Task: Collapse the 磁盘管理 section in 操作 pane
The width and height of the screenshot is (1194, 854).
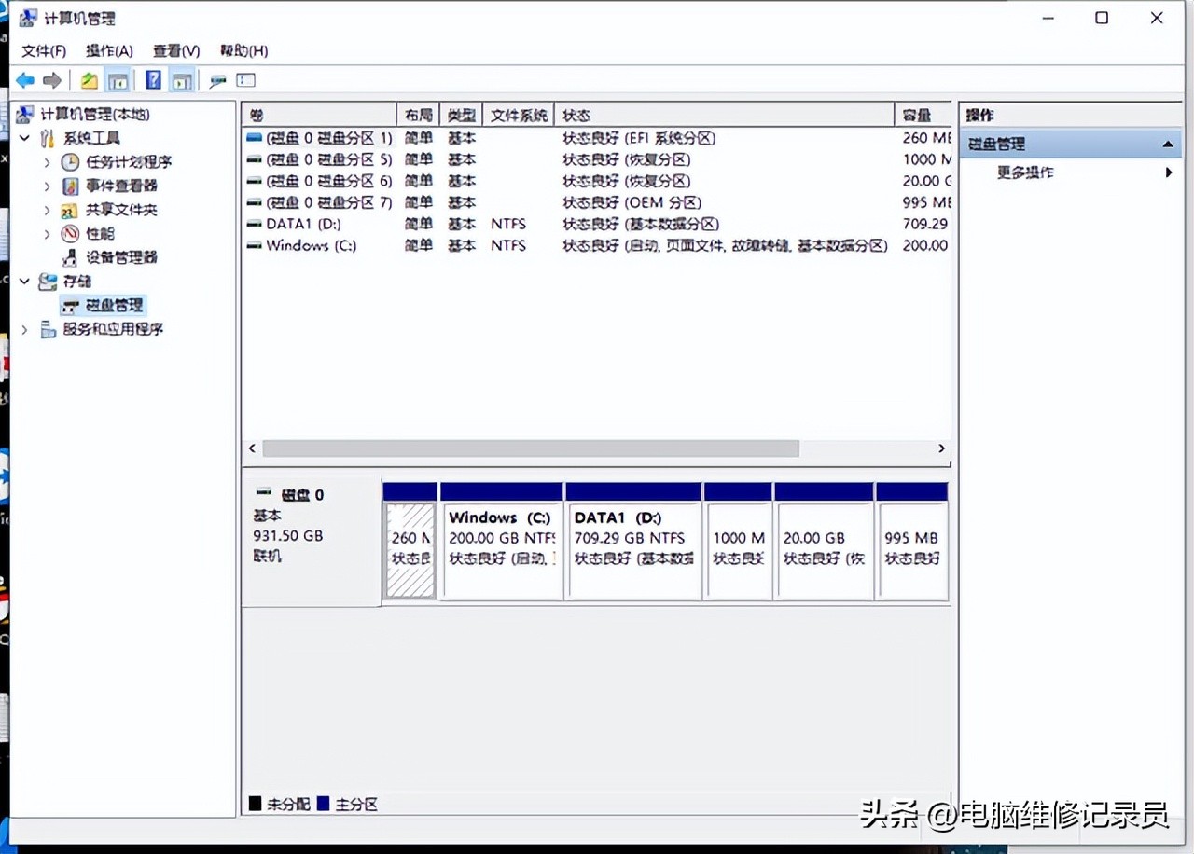Action: coord(1168,145)
